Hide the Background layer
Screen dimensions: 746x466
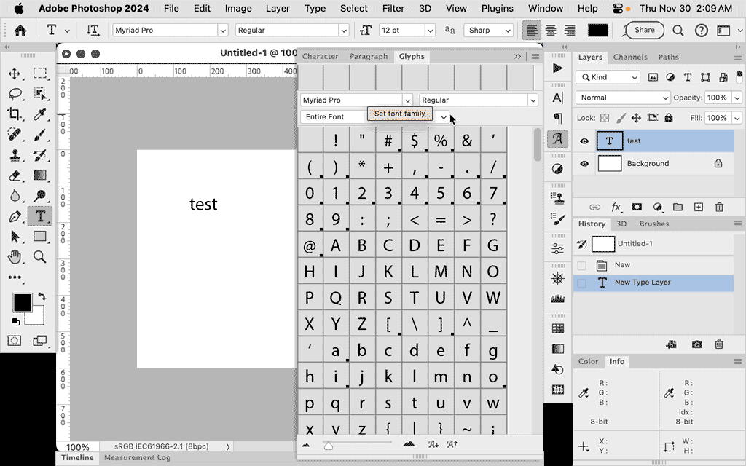click(584, 163)
